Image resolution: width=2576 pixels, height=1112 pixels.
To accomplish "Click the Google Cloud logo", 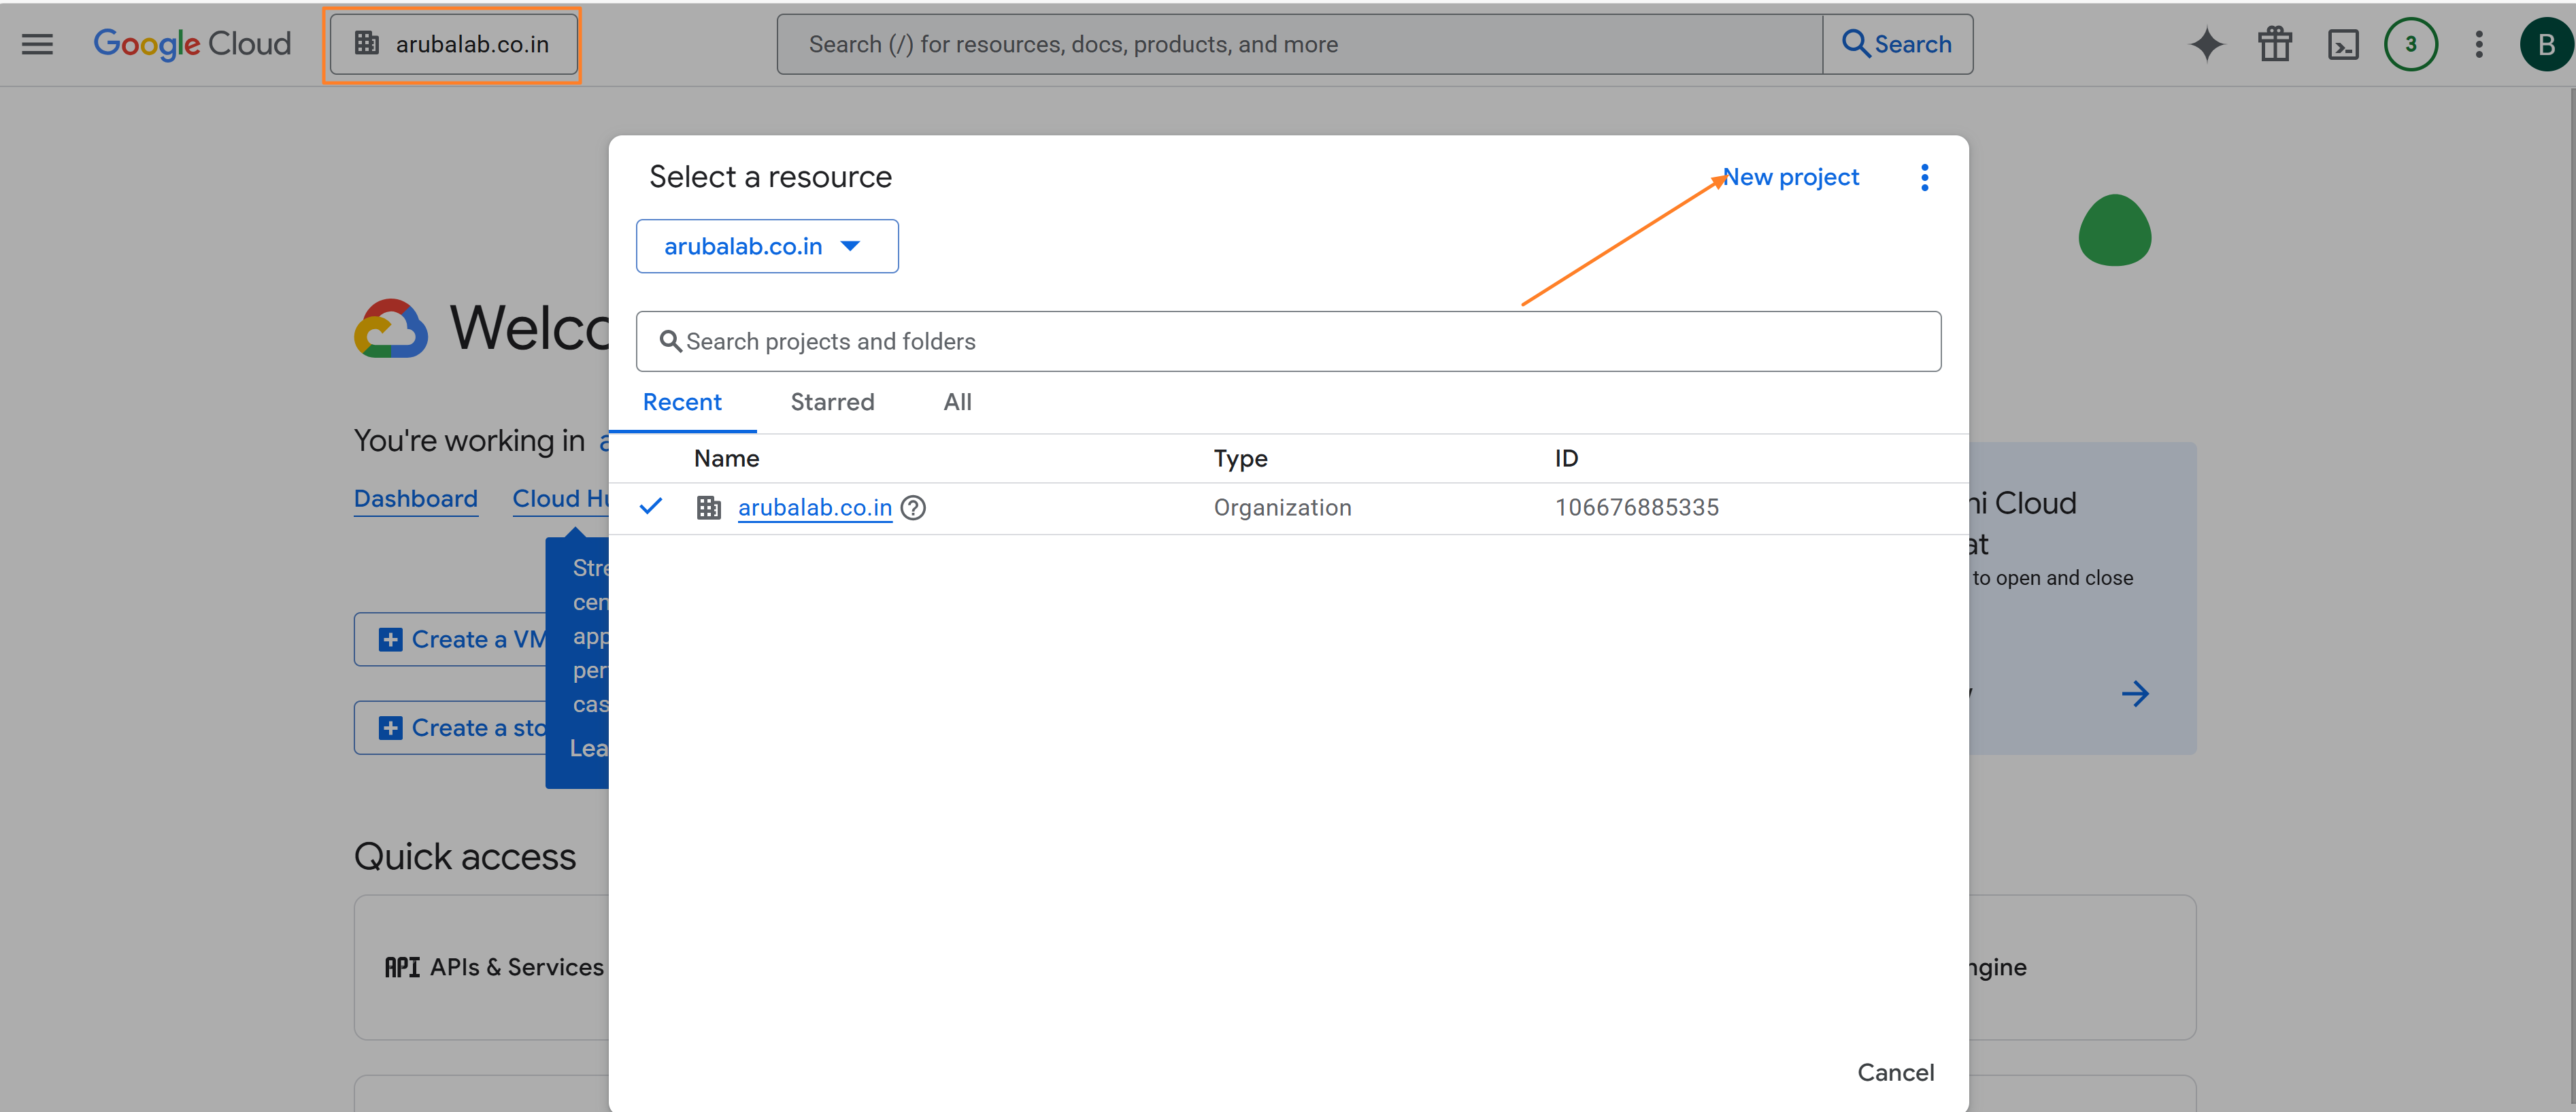I will coord(192,44).
